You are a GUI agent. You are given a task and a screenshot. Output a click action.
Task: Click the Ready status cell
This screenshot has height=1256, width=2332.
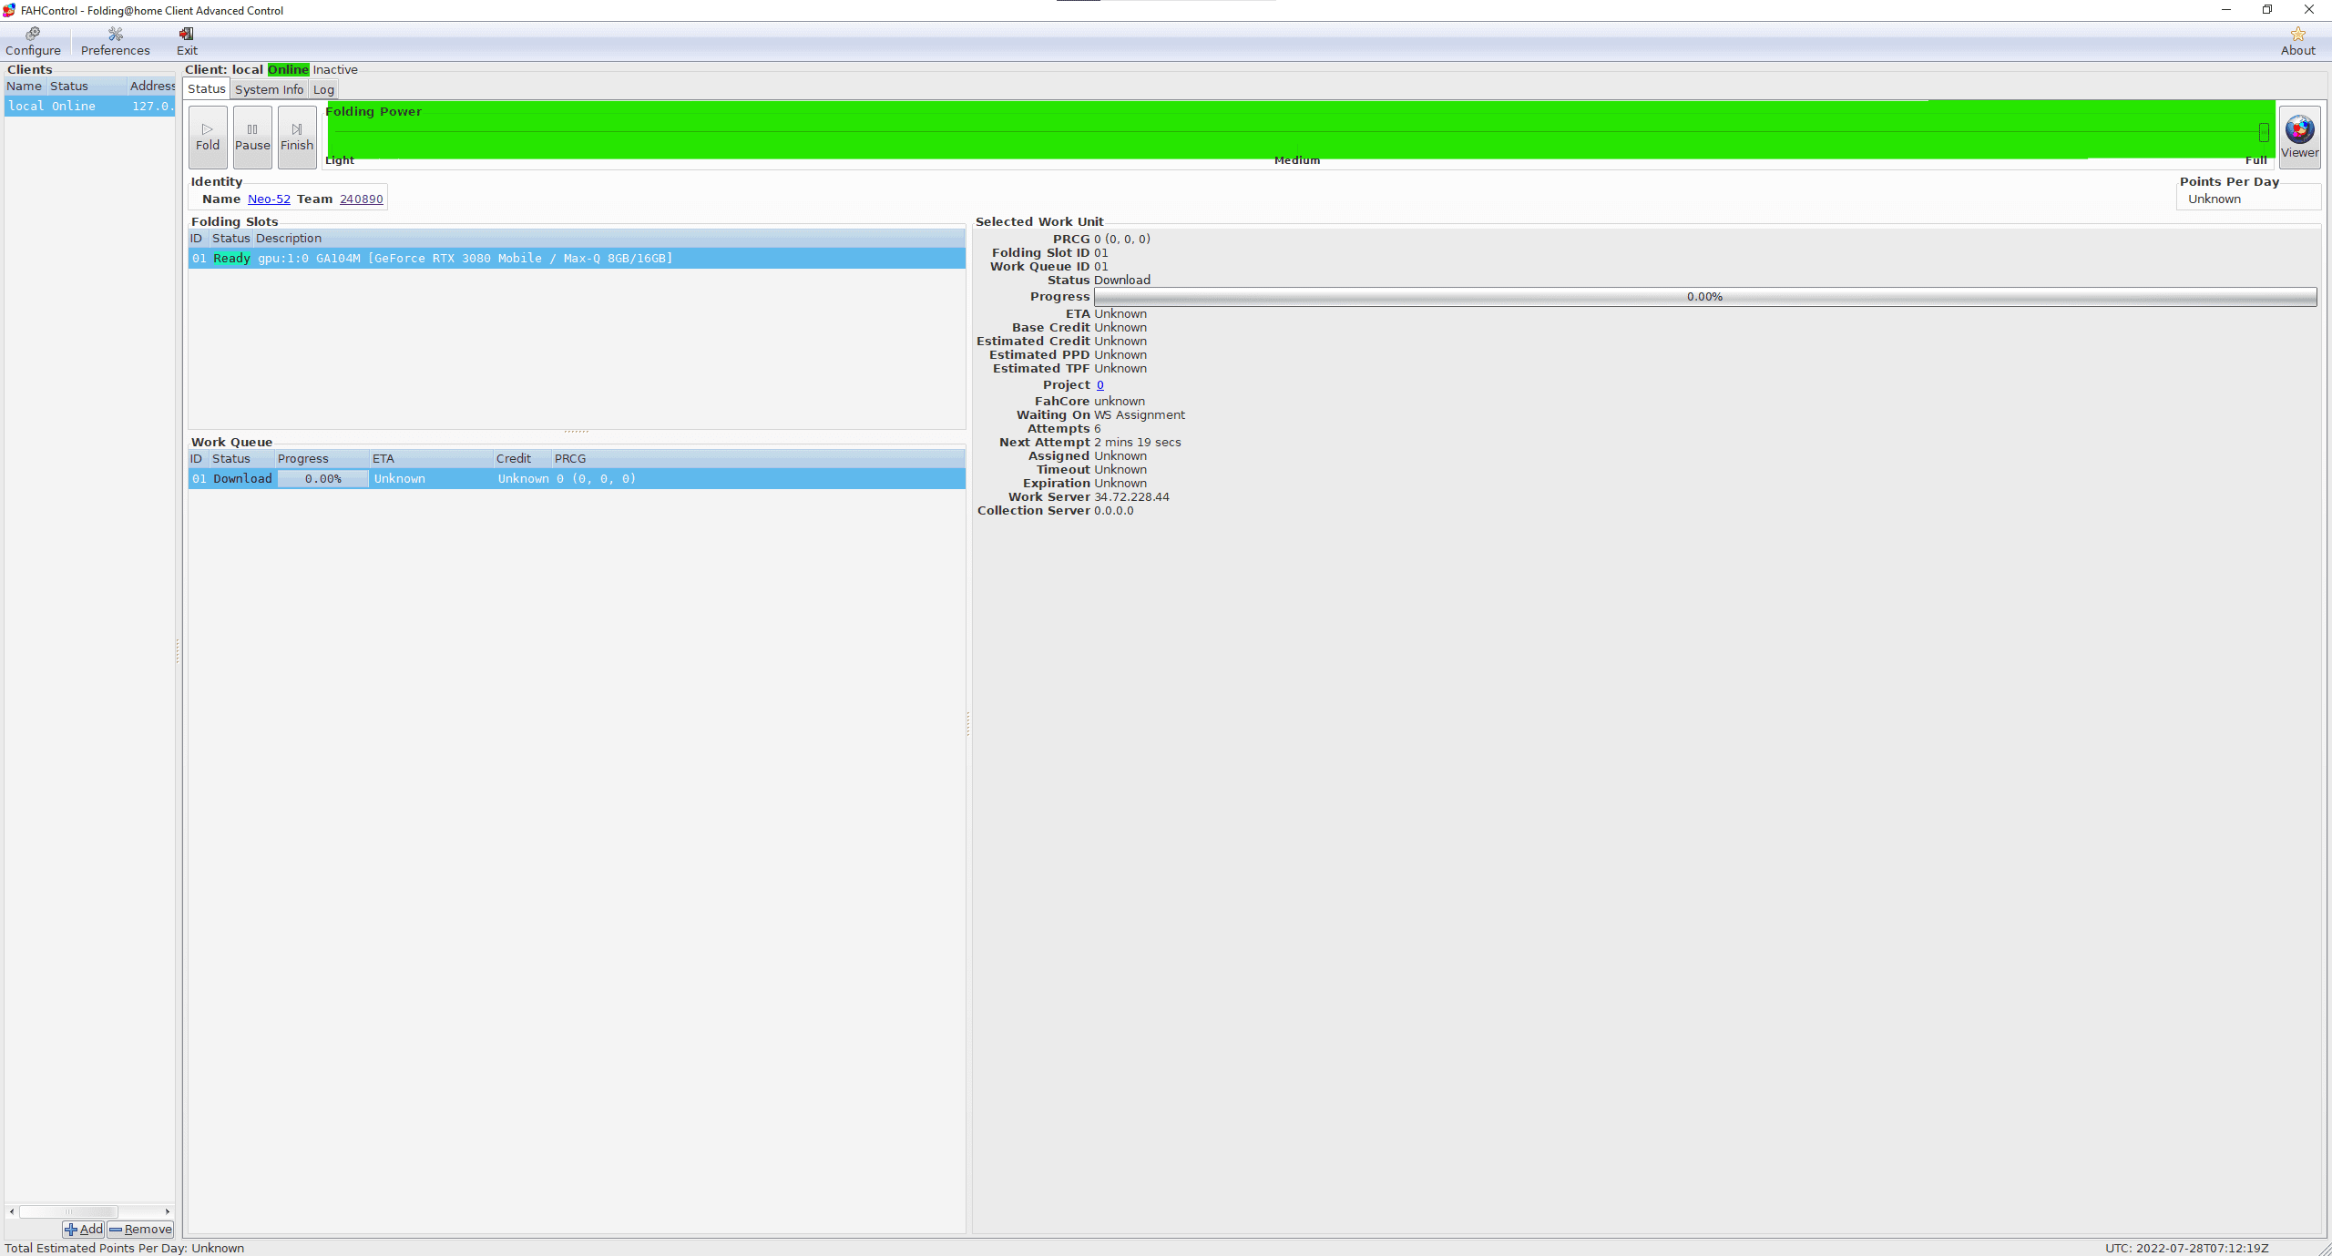click(x=231, y=258)
